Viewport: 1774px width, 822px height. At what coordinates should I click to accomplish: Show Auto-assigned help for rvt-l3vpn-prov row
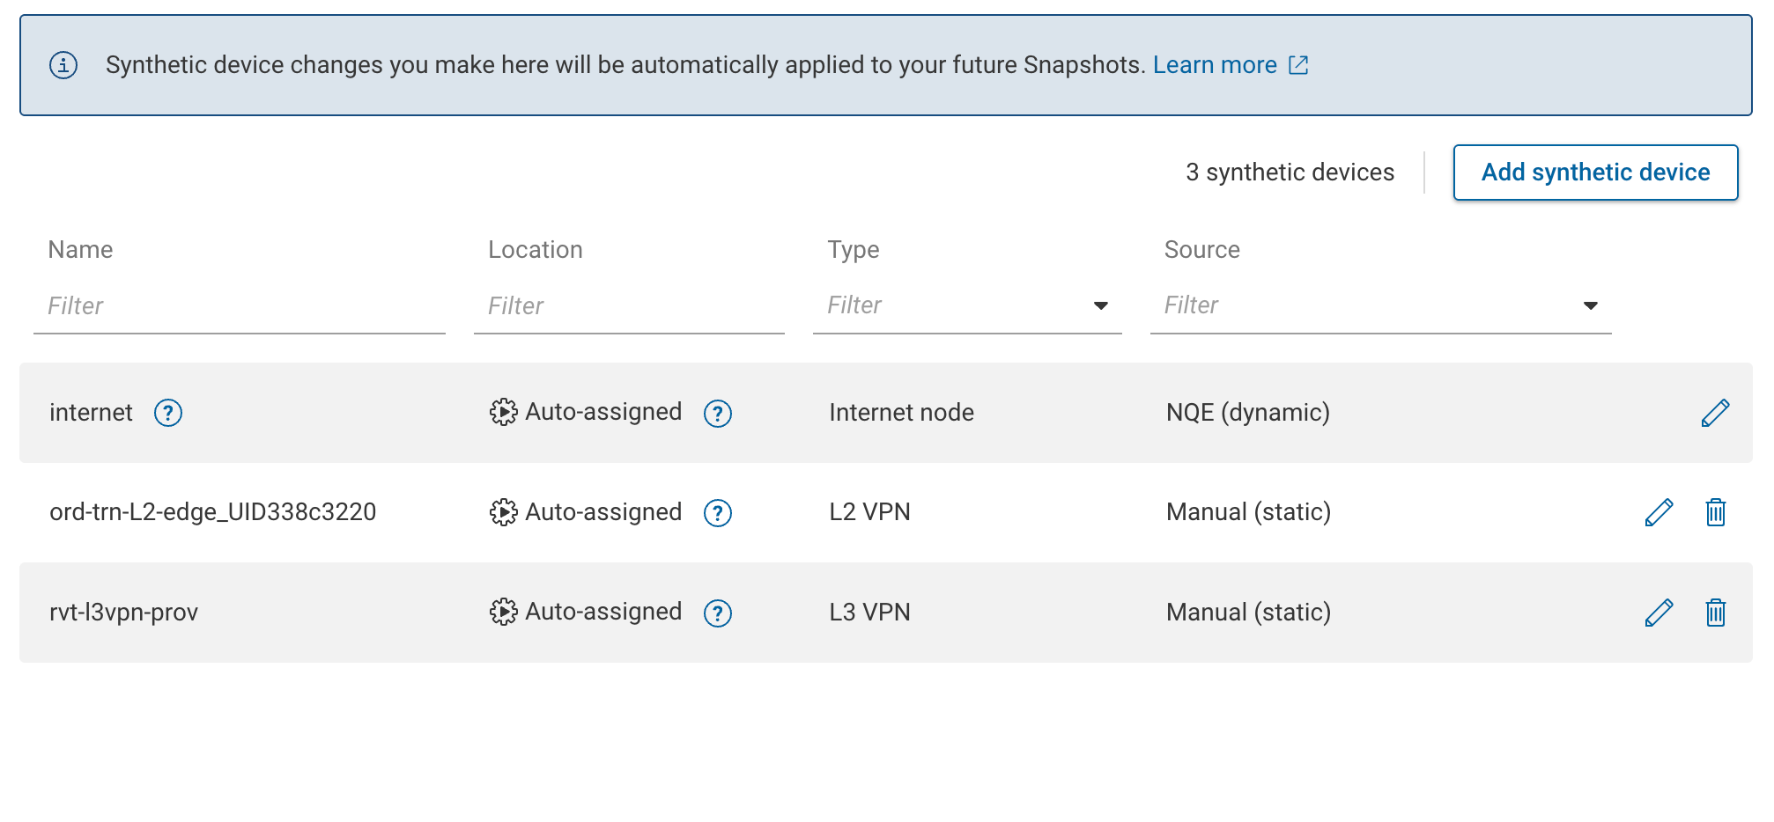(x=720, y=613)
